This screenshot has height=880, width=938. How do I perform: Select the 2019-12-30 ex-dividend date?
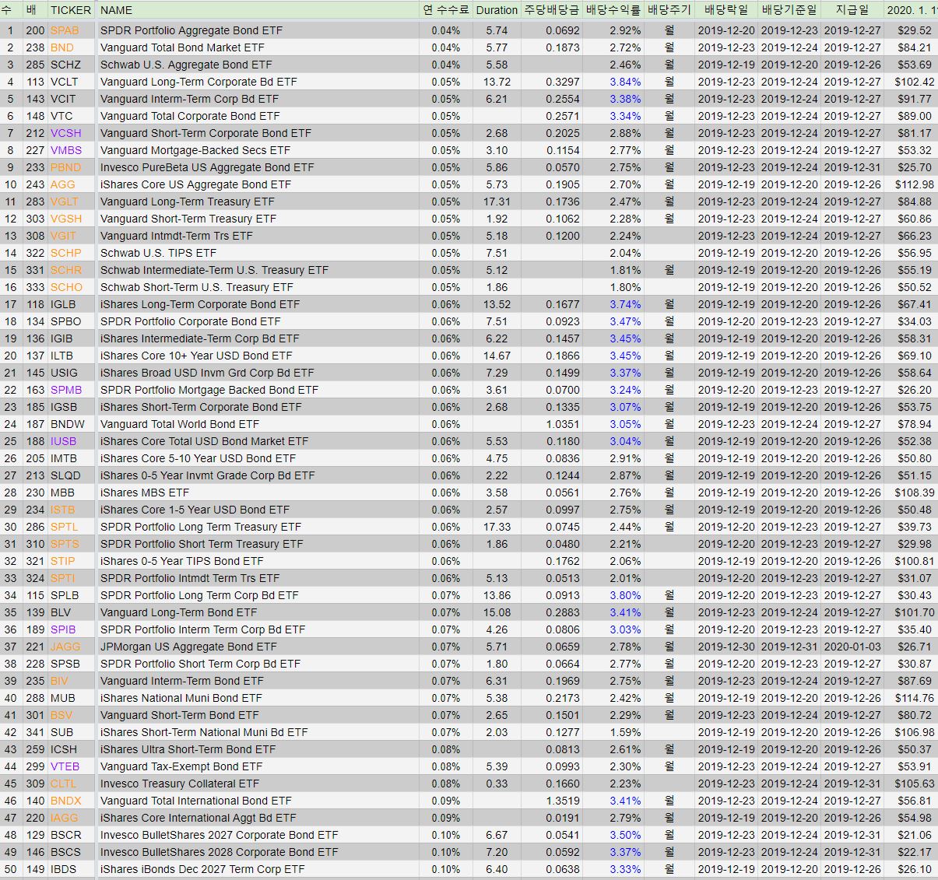point(726,647)
